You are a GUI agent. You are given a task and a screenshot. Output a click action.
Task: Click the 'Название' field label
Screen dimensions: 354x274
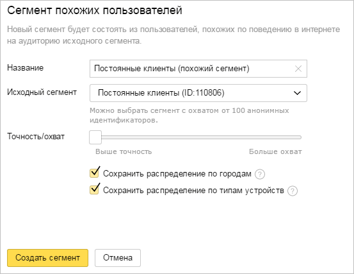(26, 67)
